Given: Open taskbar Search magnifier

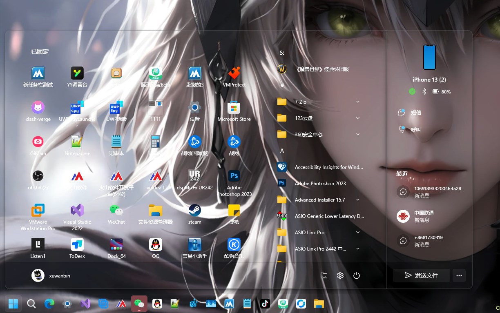Looking at the screenshot, I should (x=31, y=304).
